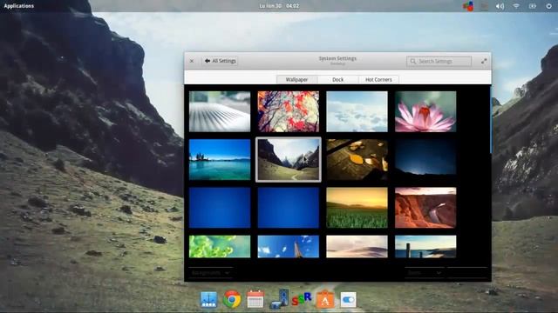Select the pale cloudy sky wallpaper
558x313 pixels.
[357, 111]
